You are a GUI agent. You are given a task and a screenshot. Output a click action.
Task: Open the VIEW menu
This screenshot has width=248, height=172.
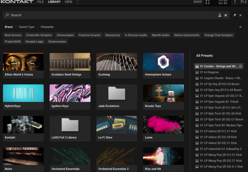click(x=68, y=2)
